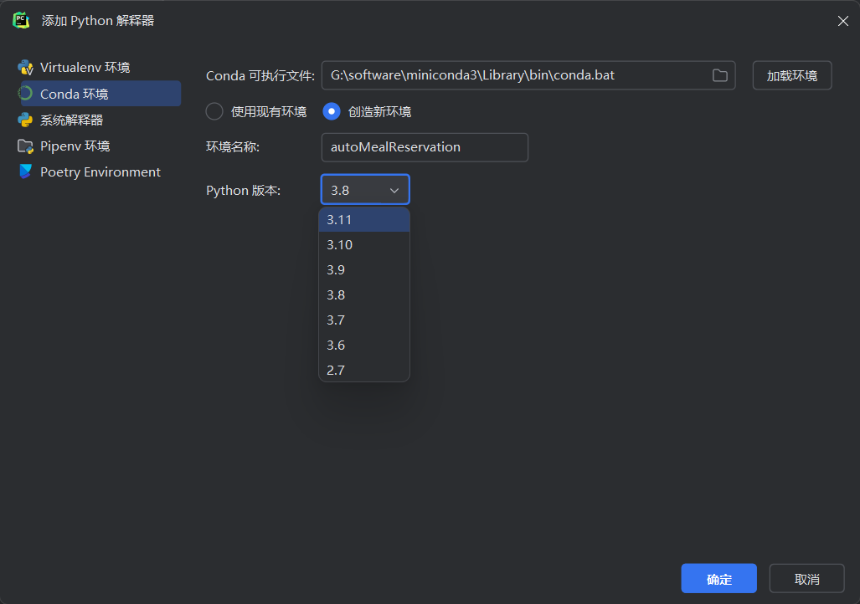Choose Python version 2.7 from list
860x604 pixels.
[364, 371]
